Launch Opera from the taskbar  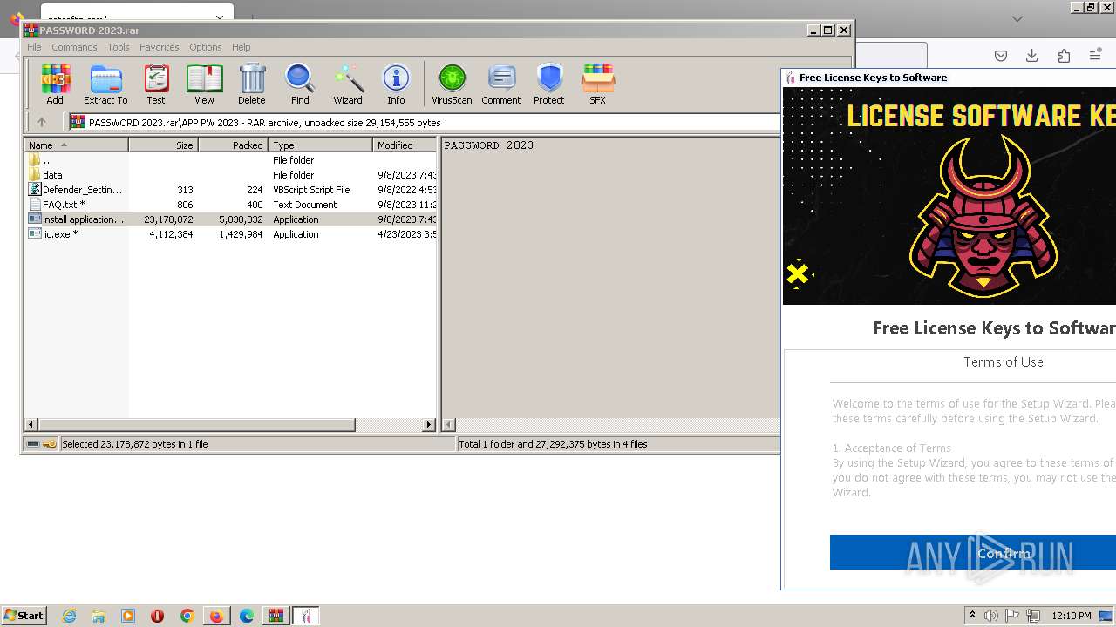pos(158,616)
